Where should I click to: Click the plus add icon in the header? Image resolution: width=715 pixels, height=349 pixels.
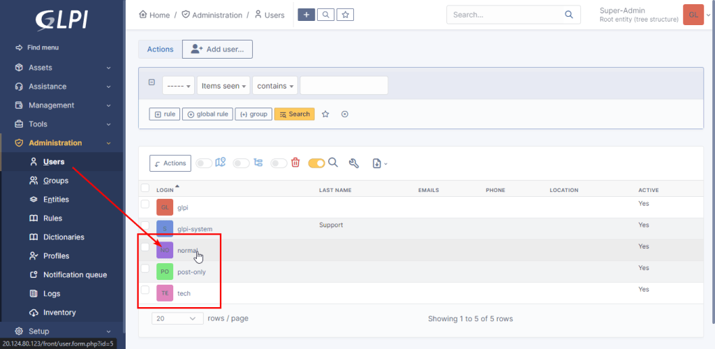tap(307, 15)
